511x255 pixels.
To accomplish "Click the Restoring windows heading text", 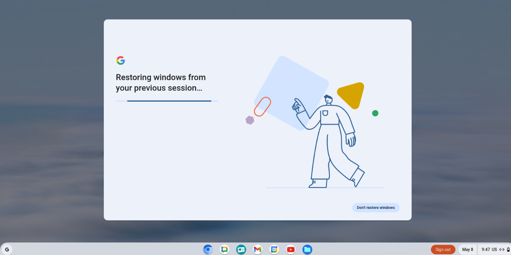I will pos(161,83).
